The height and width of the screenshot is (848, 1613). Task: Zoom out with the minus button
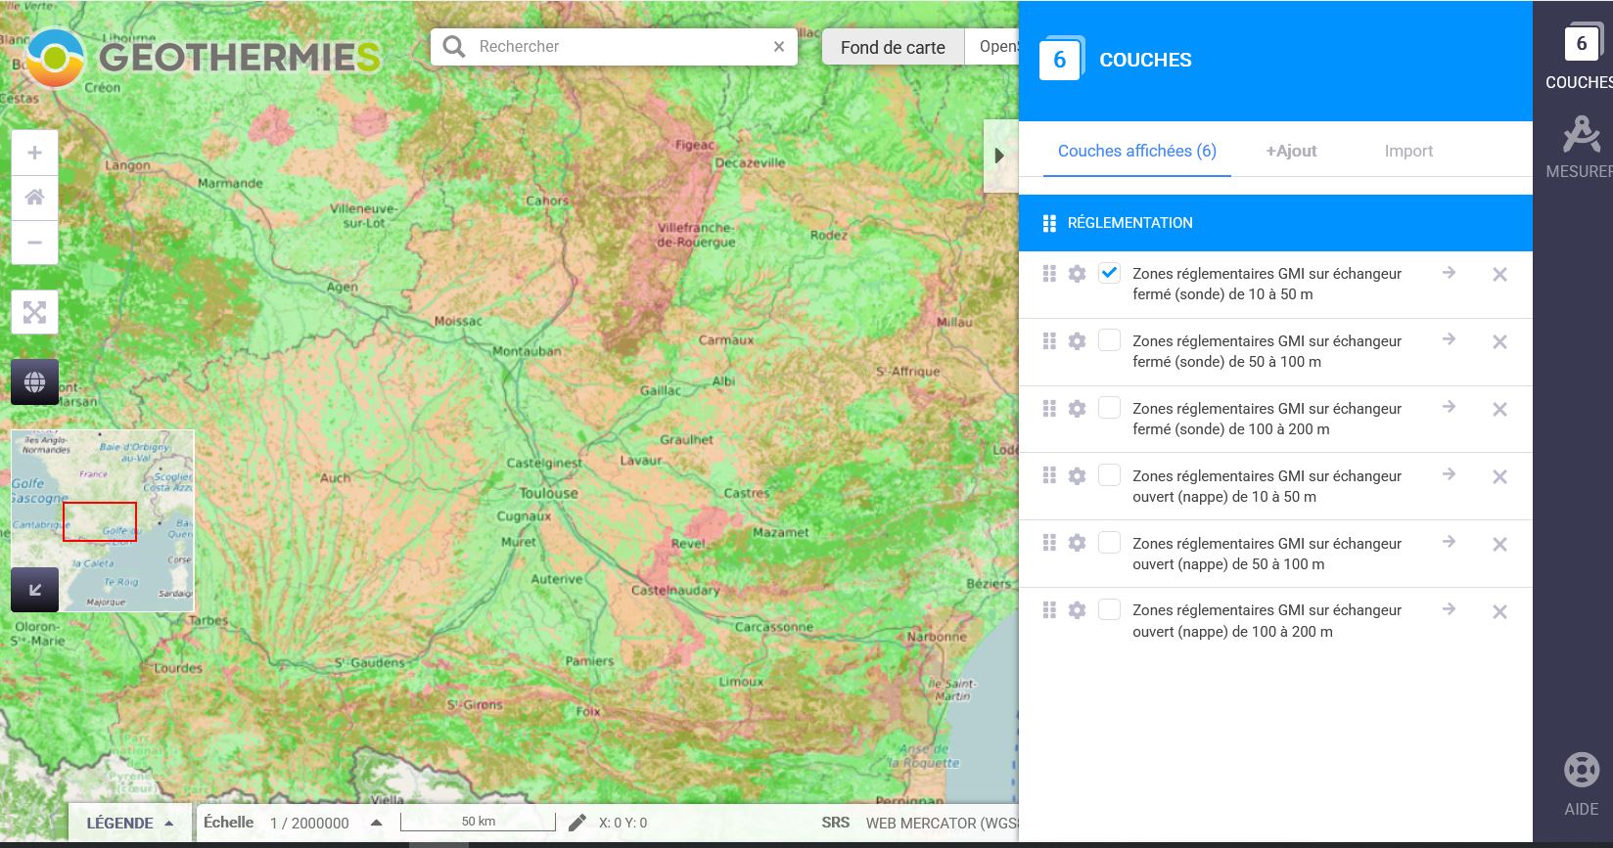click(x=34, y=243)
